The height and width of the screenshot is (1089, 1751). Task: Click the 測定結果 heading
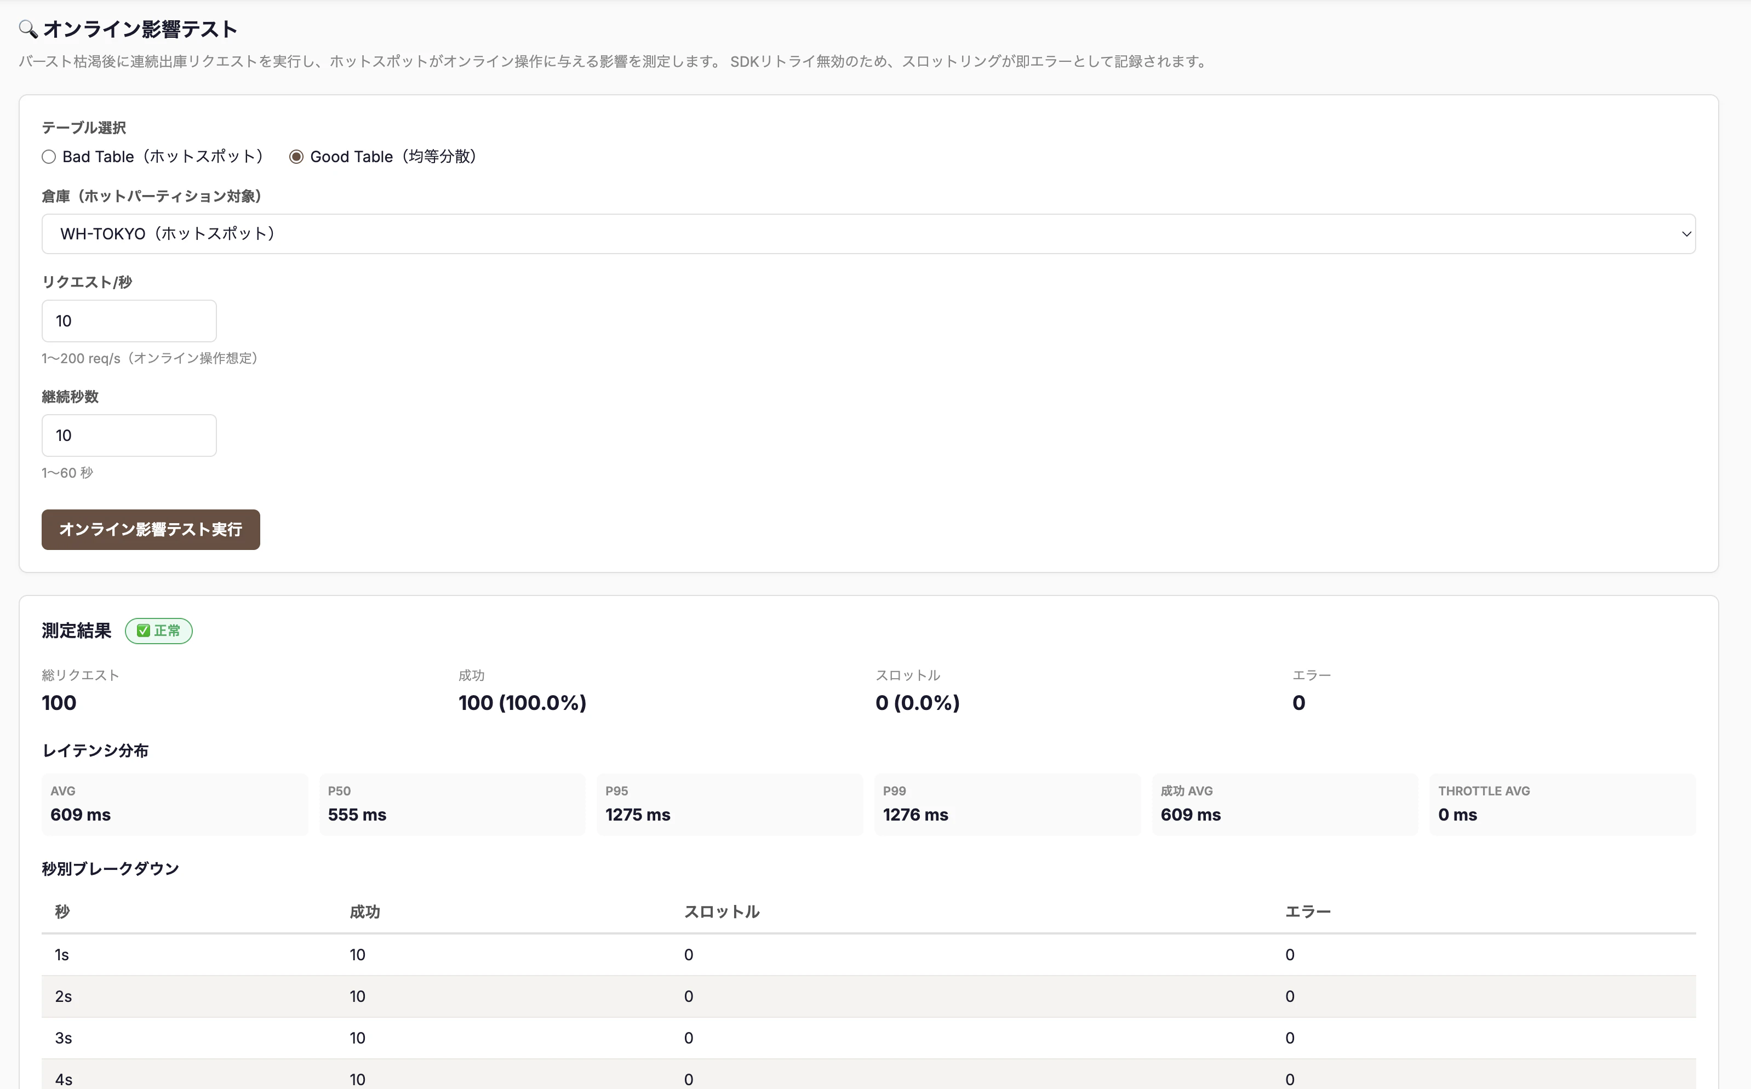coord(76,631)
